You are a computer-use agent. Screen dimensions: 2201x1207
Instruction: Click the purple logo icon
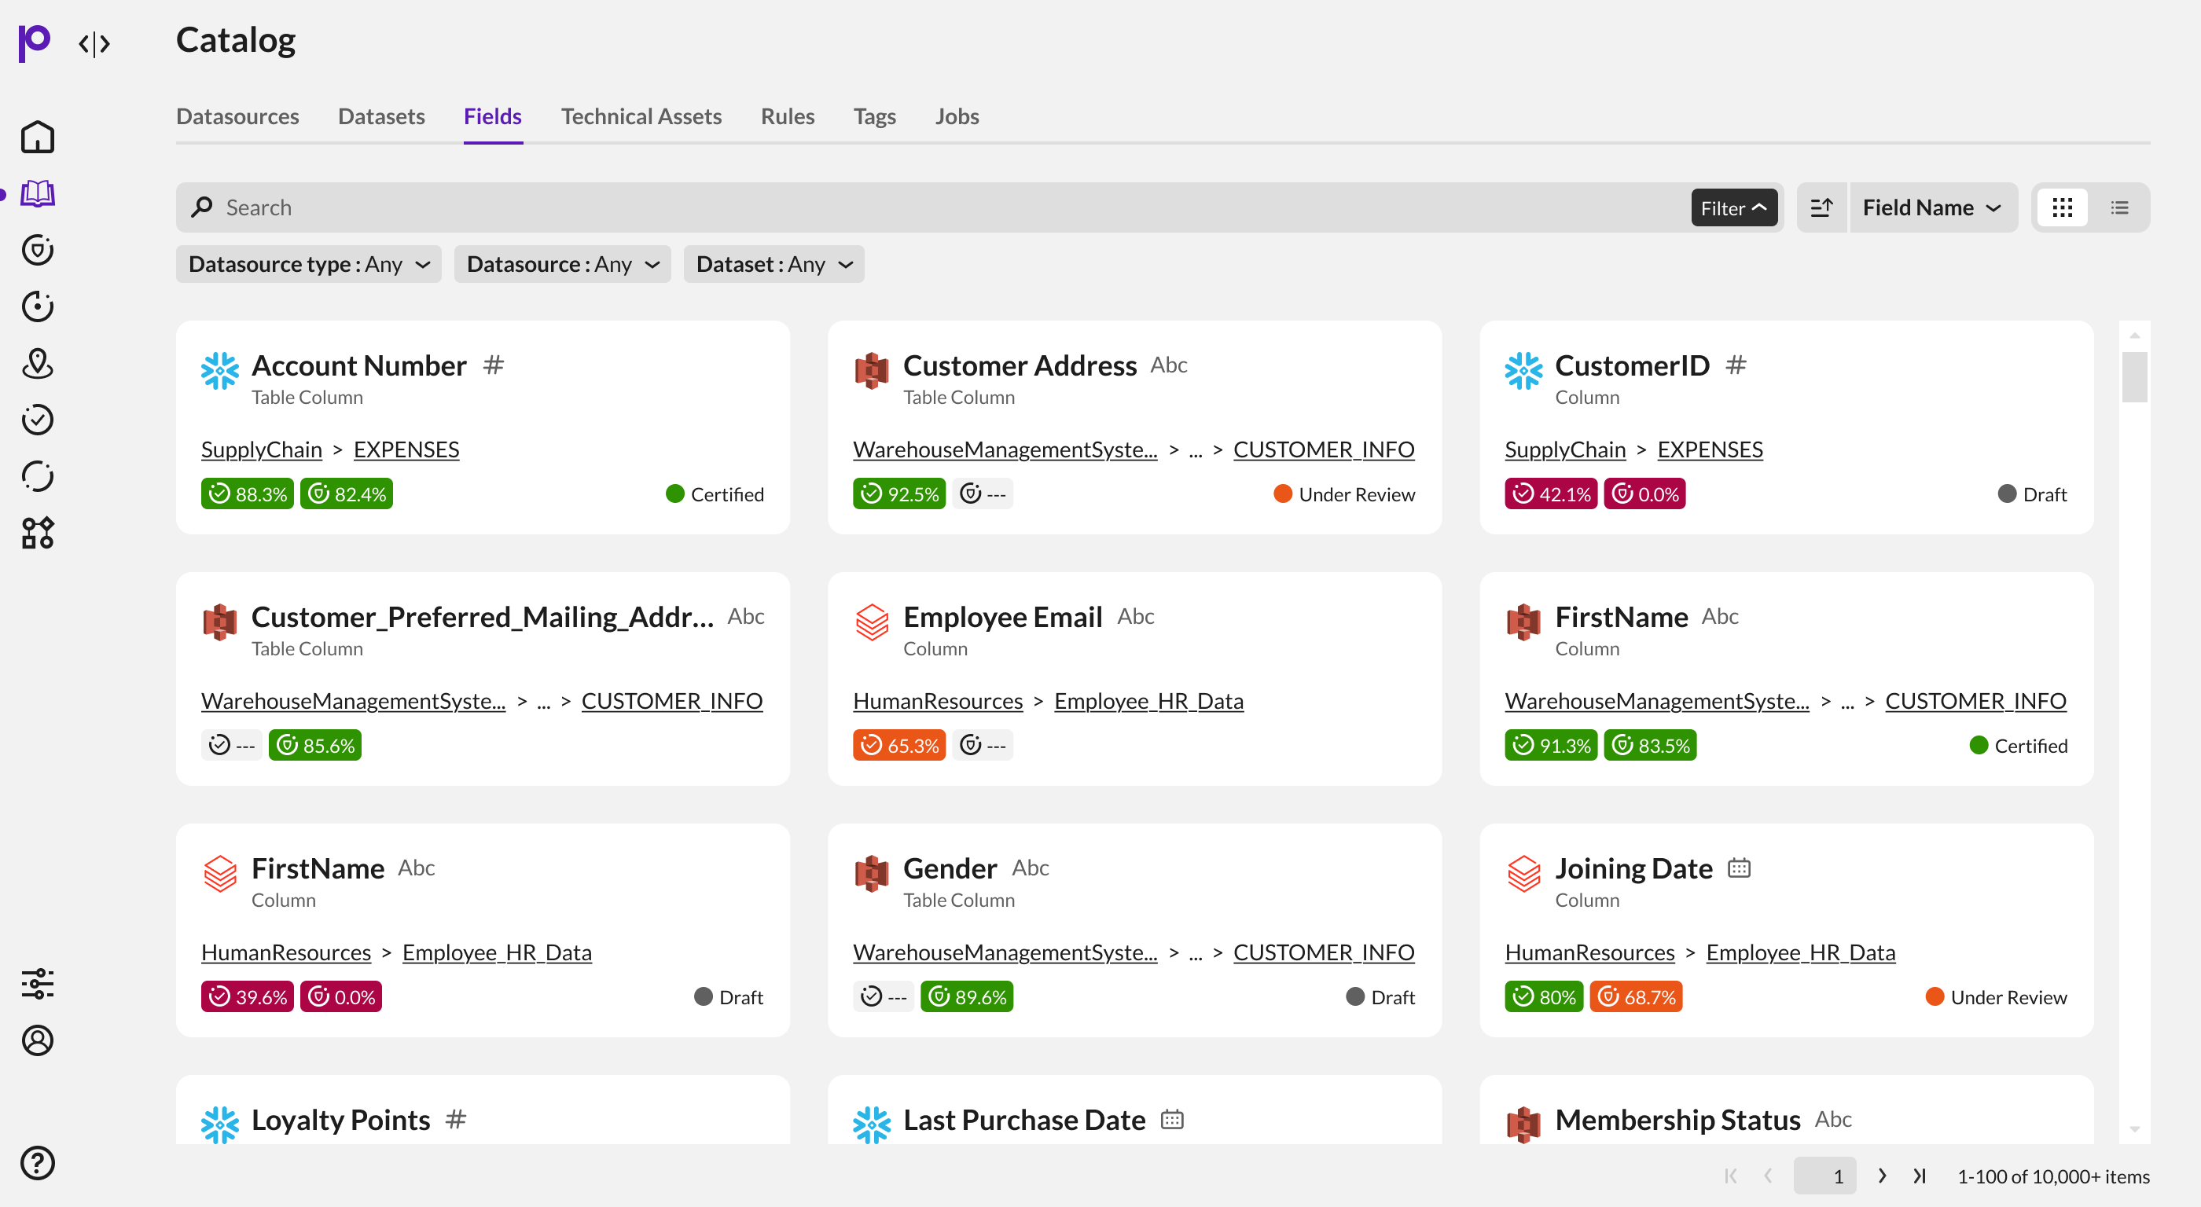coord(34,42)
